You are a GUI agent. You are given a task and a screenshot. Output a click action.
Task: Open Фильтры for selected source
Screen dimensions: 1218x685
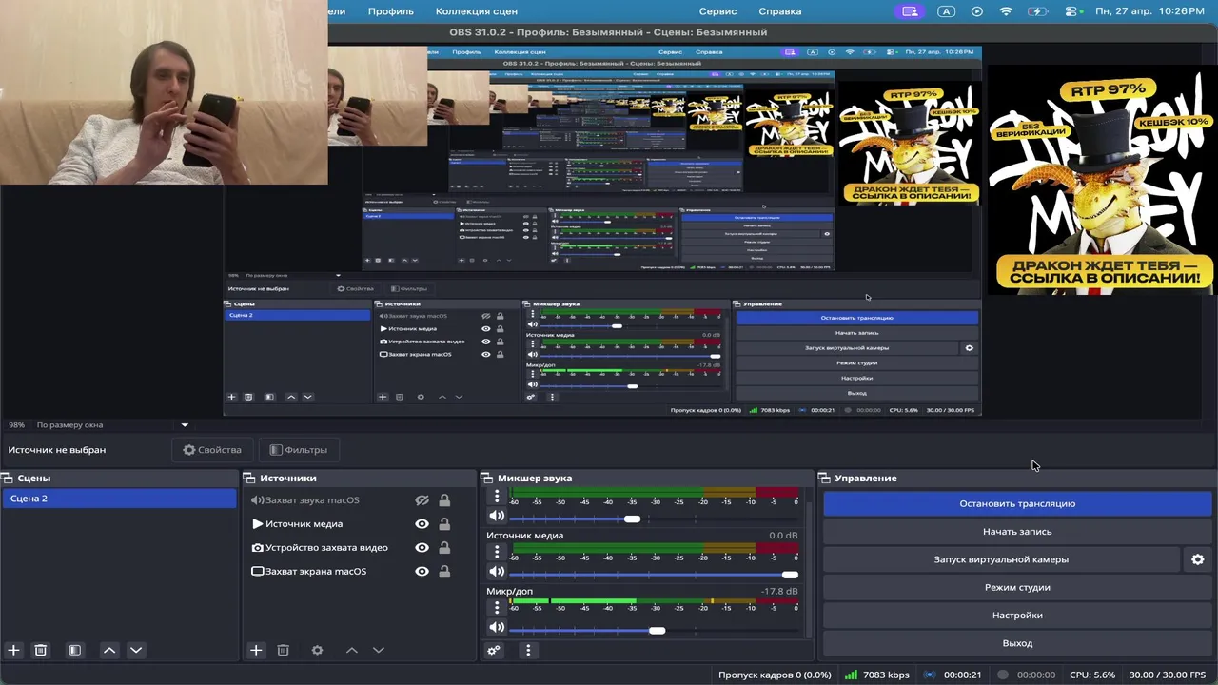299,450
